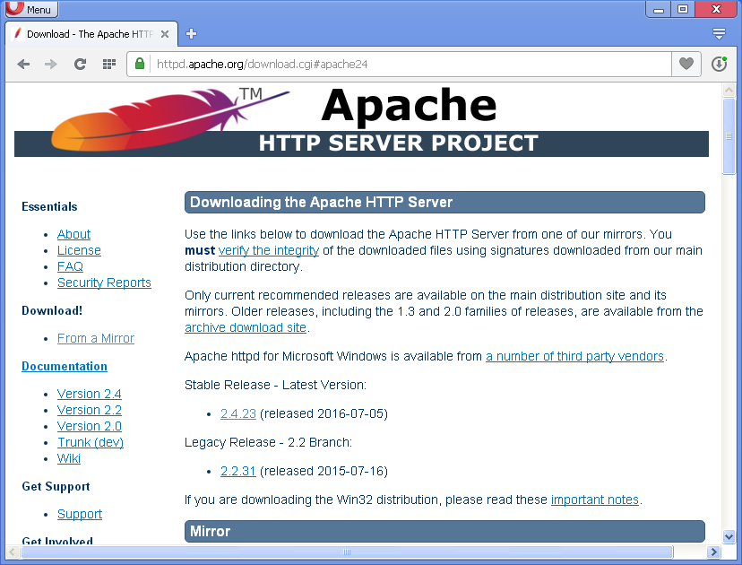Select the Download - The Apache HTTP tab
742x565 pixels.
click(x=91, y=34)
